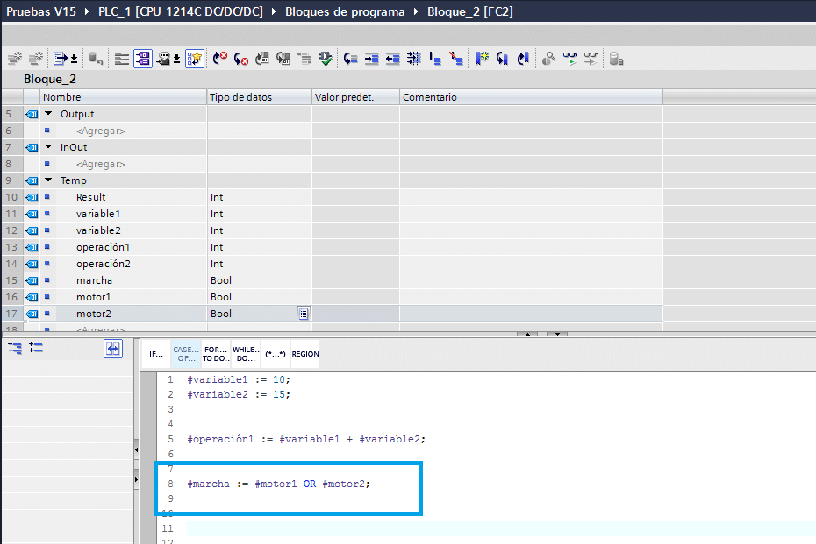The height and width of the screenshot is (544, 816).
Task: Collapse the Temp section
Action: 48,180
